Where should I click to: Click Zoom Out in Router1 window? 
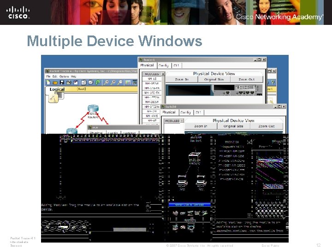246,79
